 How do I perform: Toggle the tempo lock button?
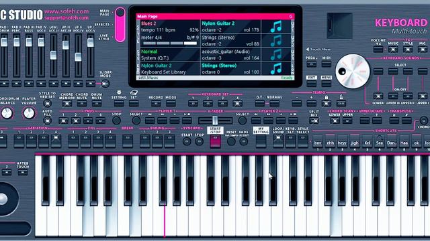[326, 104]
